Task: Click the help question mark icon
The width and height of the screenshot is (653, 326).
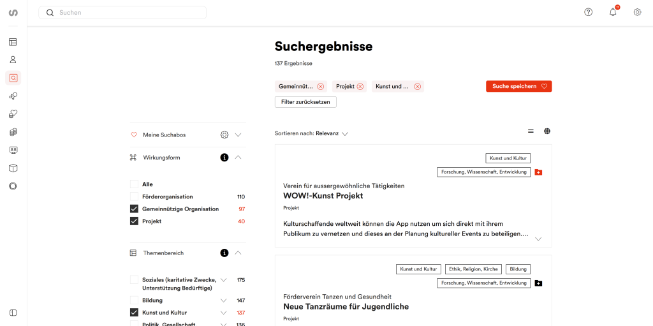Action: [589, 12]
